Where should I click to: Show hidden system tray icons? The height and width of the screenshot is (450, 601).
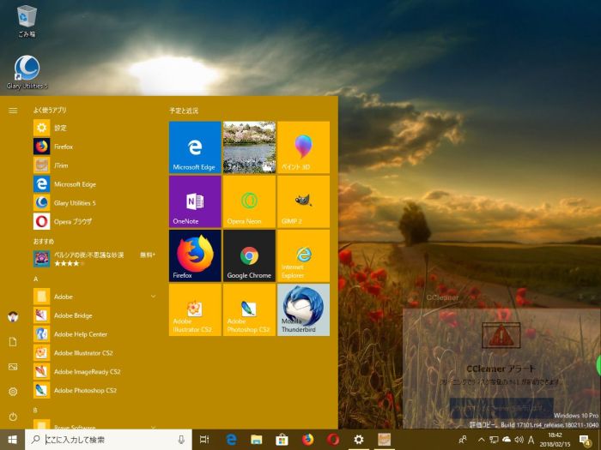click(x=481, y=440)
